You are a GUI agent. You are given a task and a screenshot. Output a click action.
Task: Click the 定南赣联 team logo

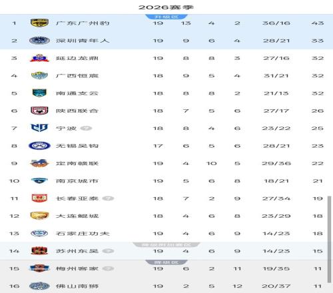coord(39,163)
